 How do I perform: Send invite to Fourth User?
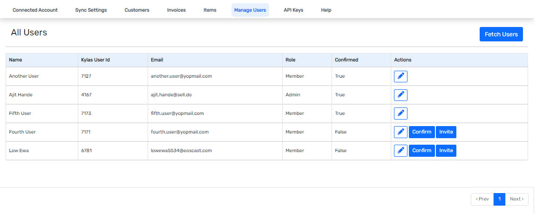(x=446, y=132)
